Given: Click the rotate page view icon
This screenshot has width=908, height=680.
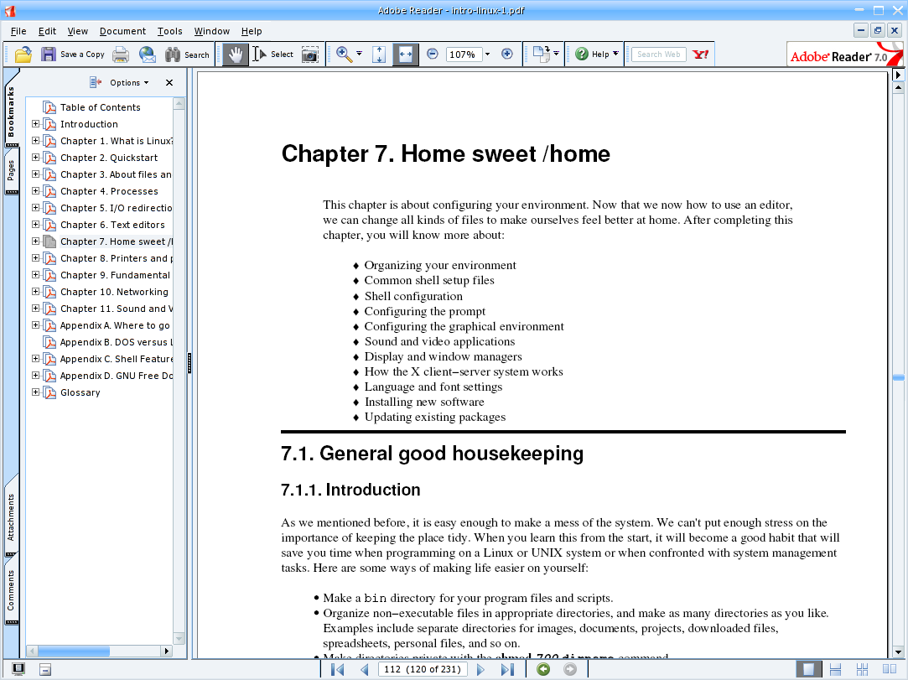Looking at the screenshot, I should pyautogui.click(x=541, y=54).
